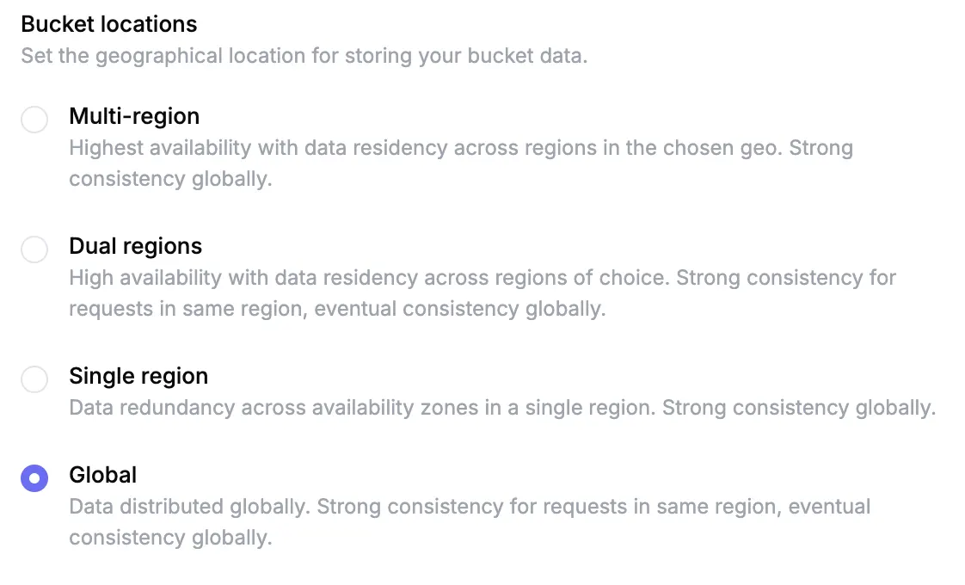Click the Dual regions description text
965x585 pixels.
[x=482, y=292]
